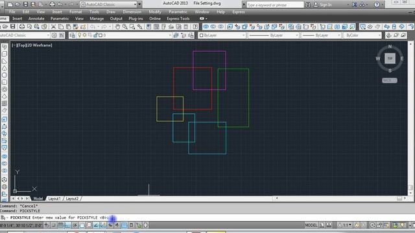The width and height of the screenshot is (415, 233).
Task: Click the Paste icon in toolbar
Action: pos(68,27)
